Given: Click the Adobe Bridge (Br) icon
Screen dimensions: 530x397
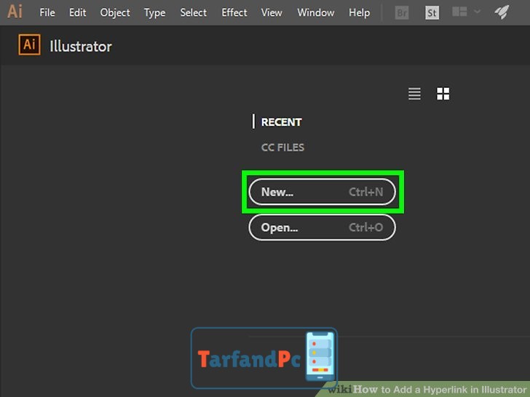Looking at the screenshot, I should click(402, 13).
